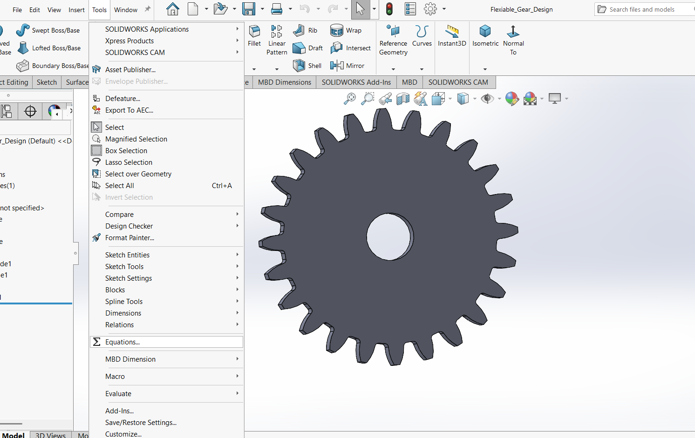This screenshot has height=438, width=695.
Task: Choose Add-Ins... from the Tools menu
Action: (x=167, y=411)
